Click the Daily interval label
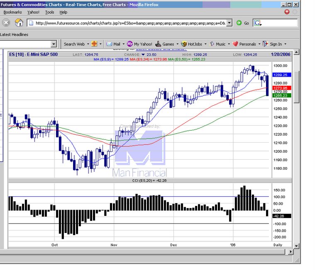The height and width of the screenshot is (270, 315). pyautogui.click(x=278, y=245)
